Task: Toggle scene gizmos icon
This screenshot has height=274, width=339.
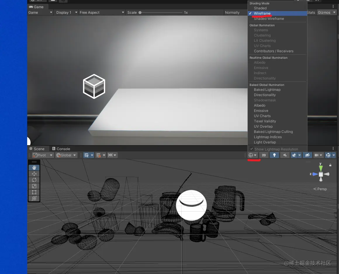Action: tap(328, 155)
